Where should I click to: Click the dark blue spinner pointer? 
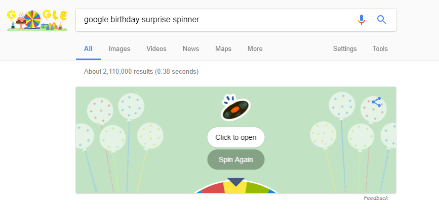236,181
